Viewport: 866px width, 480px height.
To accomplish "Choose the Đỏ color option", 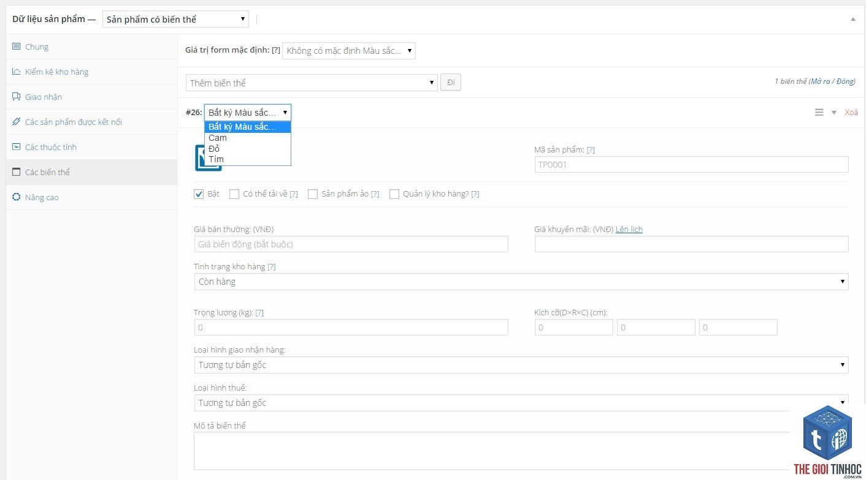I will pyautogui.click(x=248, y=149).
